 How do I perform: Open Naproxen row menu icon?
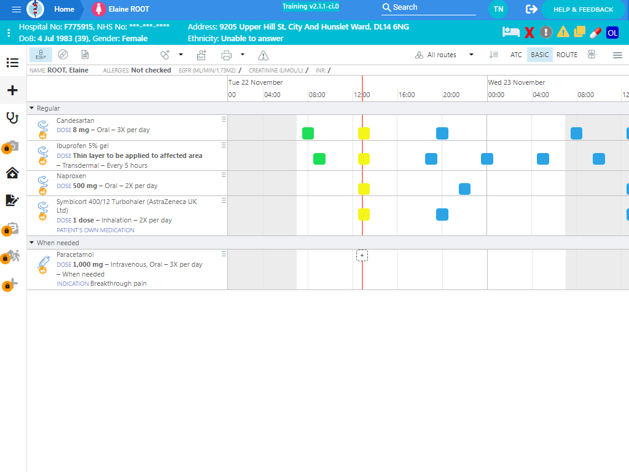pyautogui.click(x=224, y=175)
